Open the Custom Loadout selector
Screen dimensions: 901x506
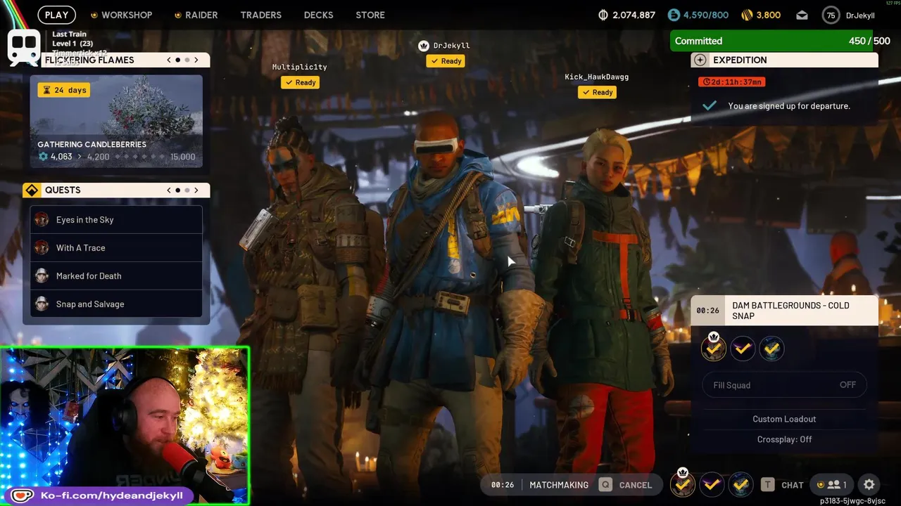[784, 419]
